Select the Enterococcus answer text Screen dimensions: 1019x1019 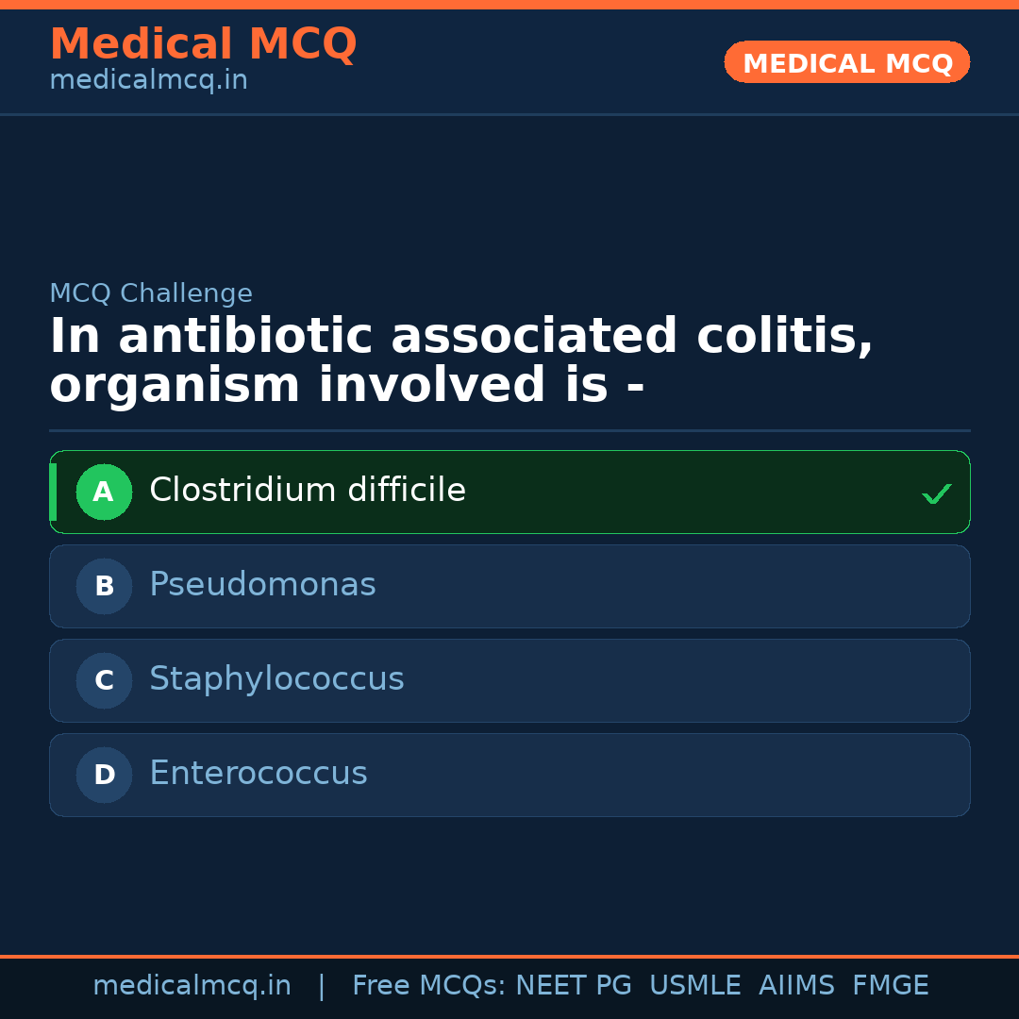259,774
